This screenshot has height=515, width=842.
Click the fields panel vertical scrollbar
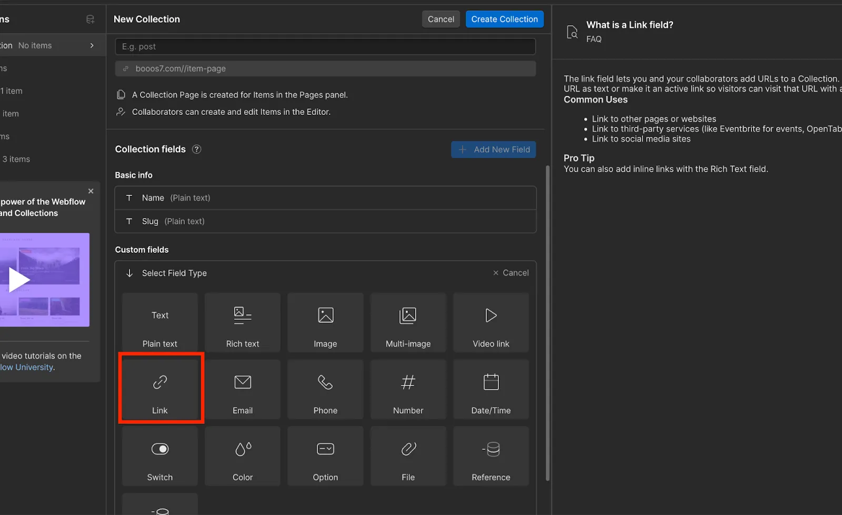pos(547,323)
